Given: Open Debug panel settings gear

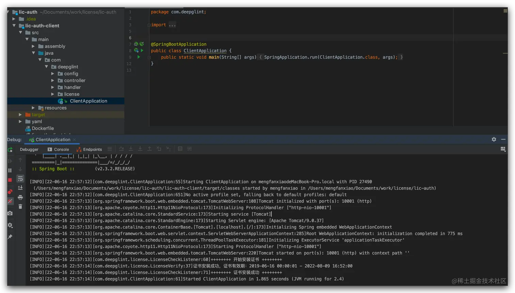Looking at the screenshot, I should pyautogui.click(x=494, y=139).
